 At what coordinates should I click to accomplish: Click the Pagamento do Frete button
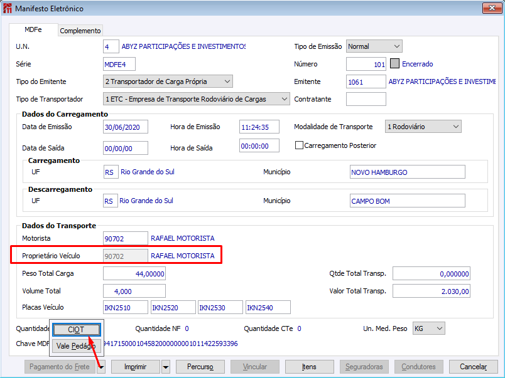point(60,367)
